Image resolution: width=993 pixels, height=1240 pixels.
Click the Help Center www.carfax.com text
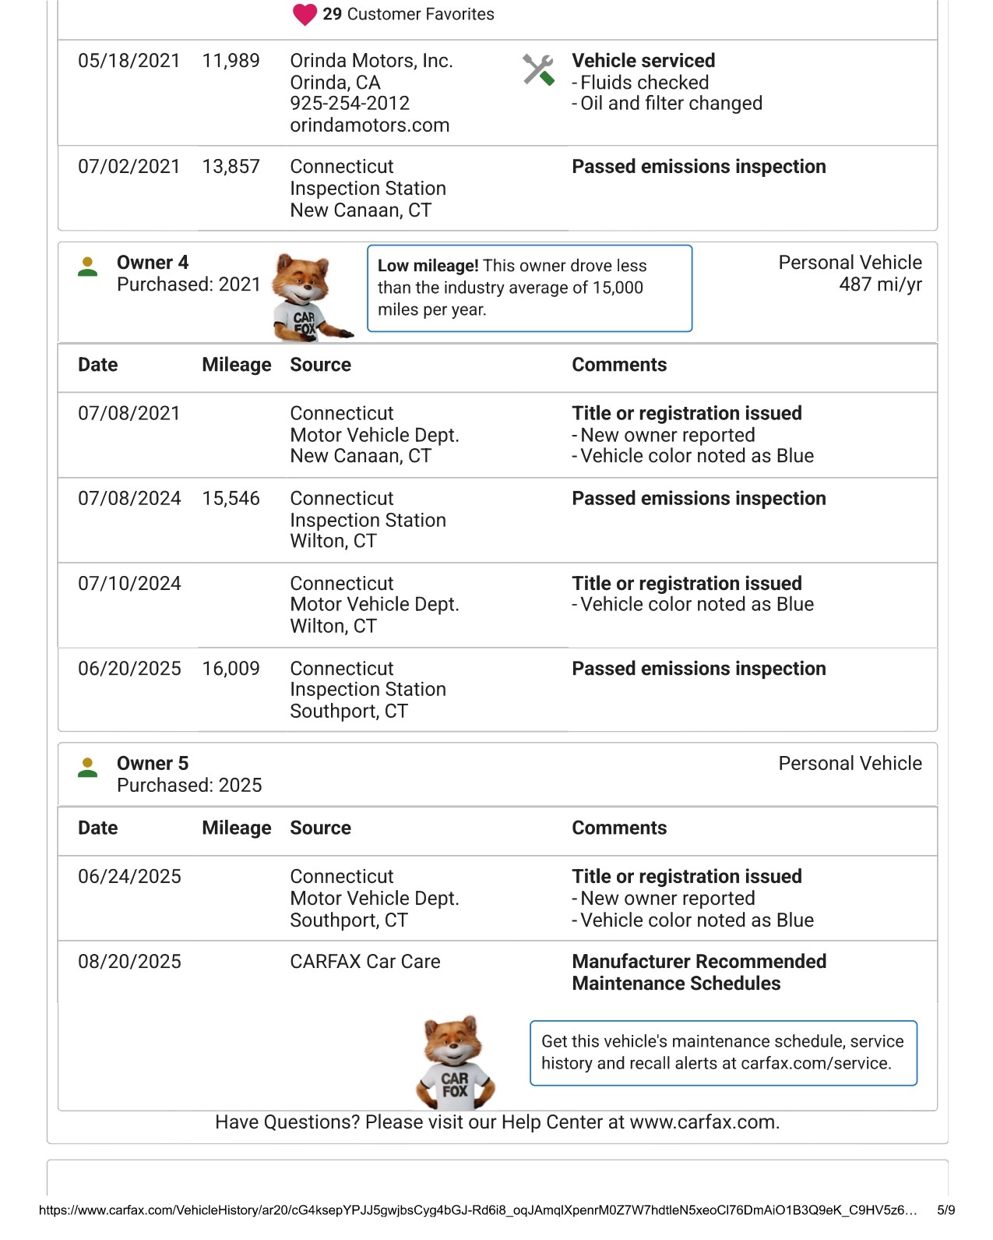(703, 1122)
